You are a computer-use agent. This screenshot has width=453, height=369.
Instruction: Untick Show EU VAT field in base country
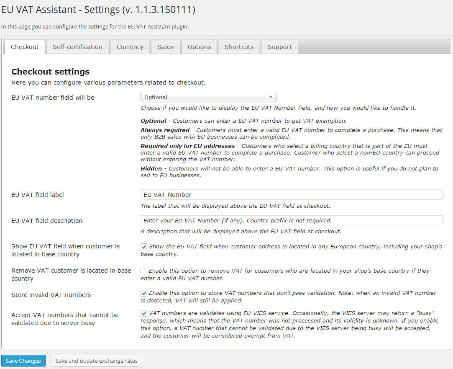pyautogui.click(x=144, y=247)
